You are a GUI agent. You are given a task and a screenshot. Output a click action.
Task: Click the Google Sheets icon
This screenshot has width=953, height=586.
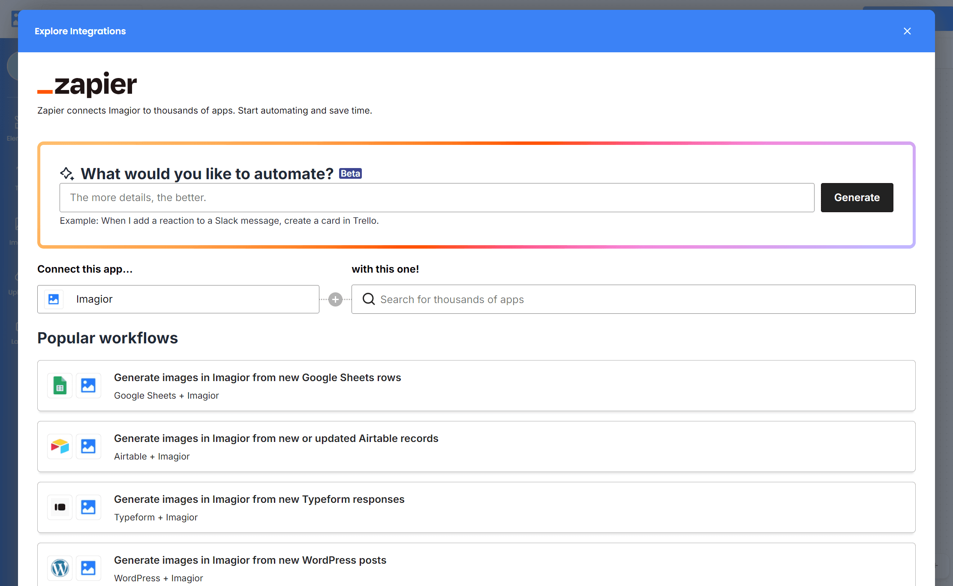click(60, 385)
